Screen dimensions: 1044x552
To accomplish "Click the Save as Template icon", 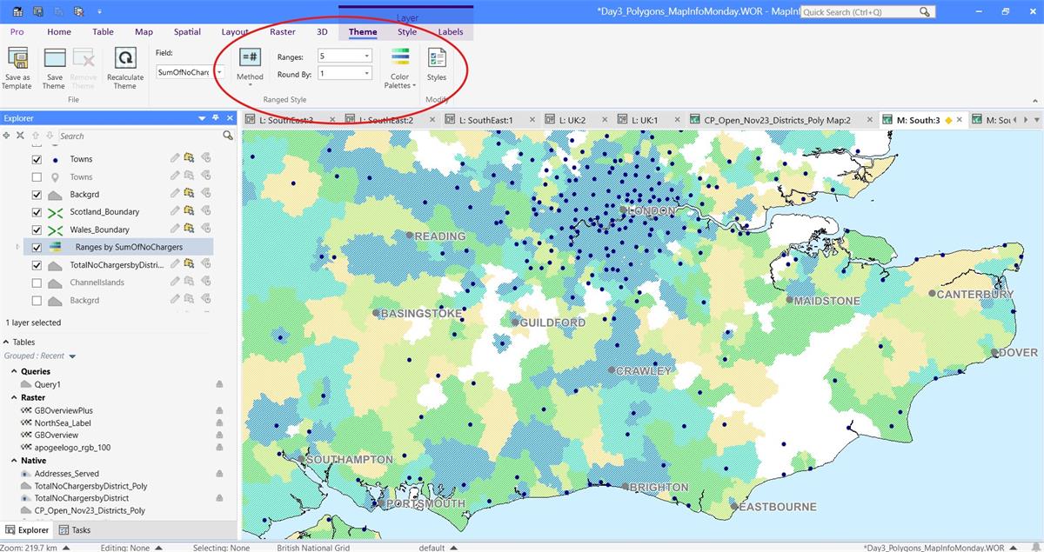I will [x=17, y=58].
